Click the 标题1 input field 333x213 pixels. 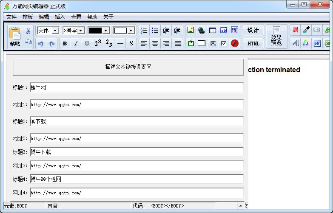[137, 87]
